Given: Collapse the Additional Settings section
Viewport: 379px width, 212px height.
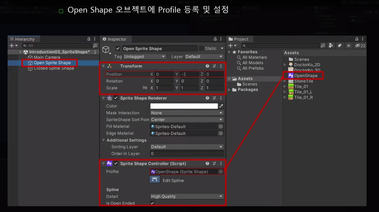Looking at the screenshot, I should coord(104,140).
